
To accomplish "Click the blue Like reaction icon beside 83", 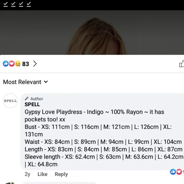I will pos(6,64).
